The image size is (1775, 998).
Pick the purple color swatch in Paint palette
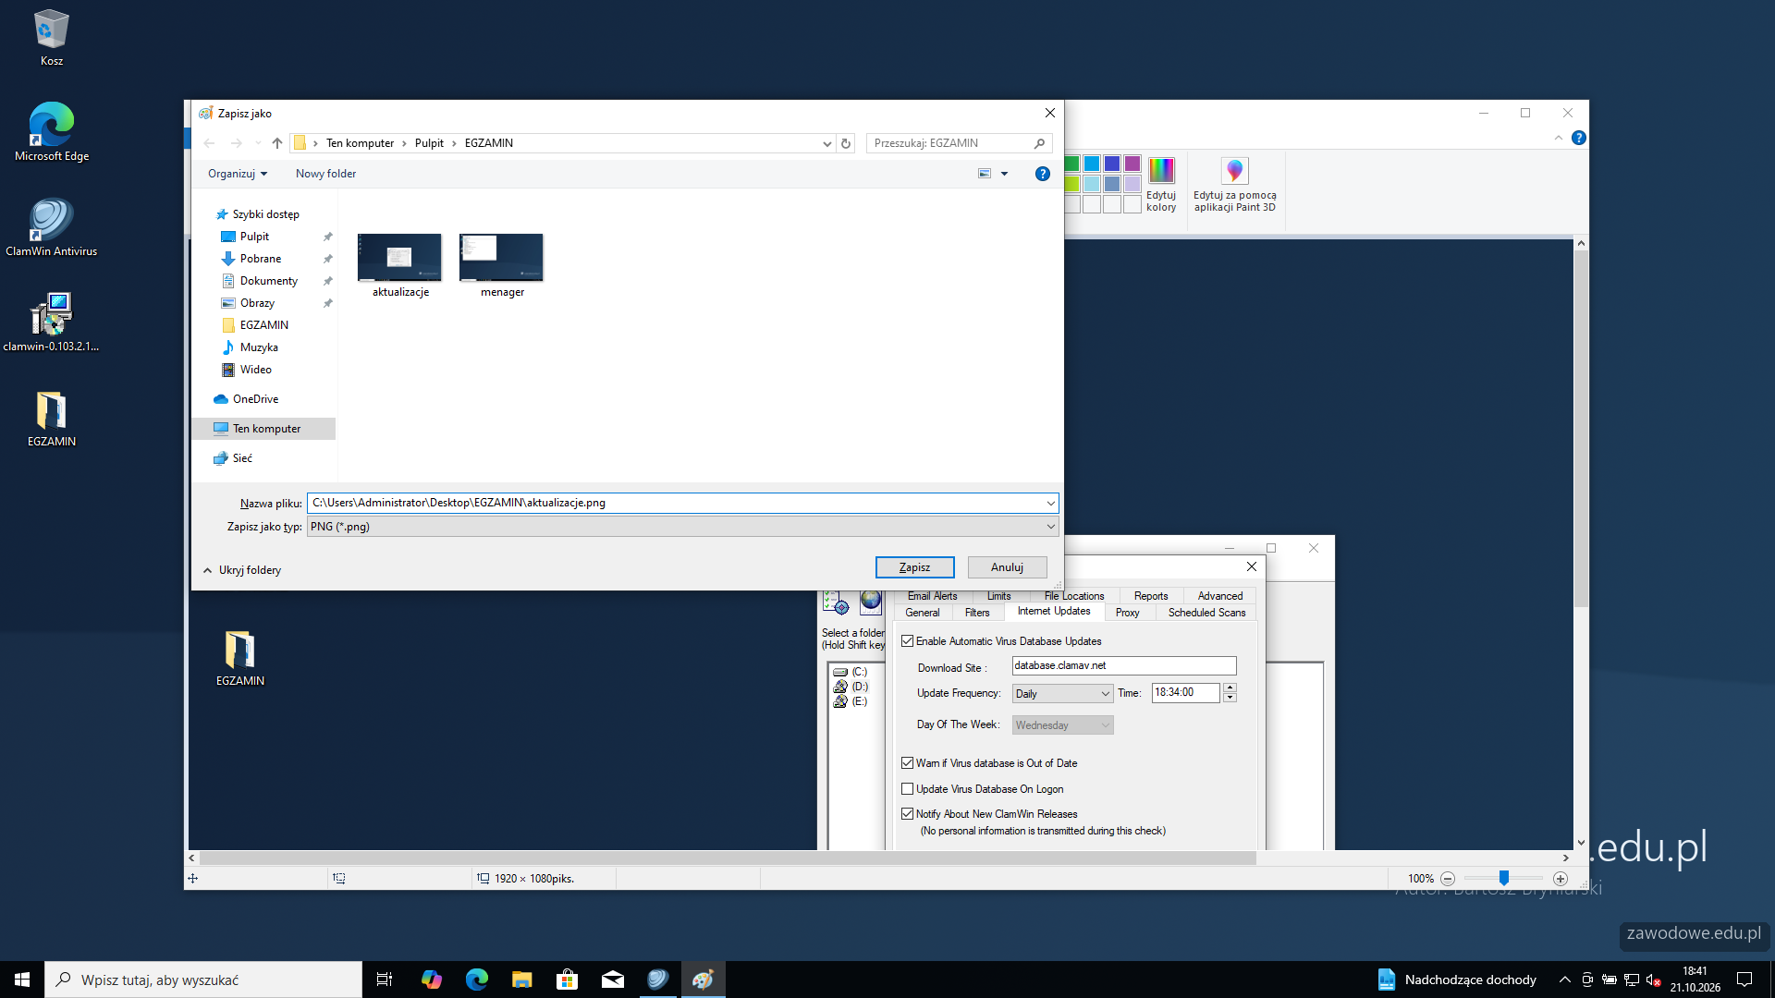[1132, 164]
